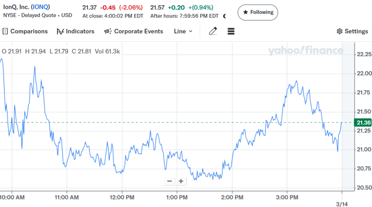Click the 20.75 price axis label
The width and height of the screenshot is (372, 207).
point(364,168)
